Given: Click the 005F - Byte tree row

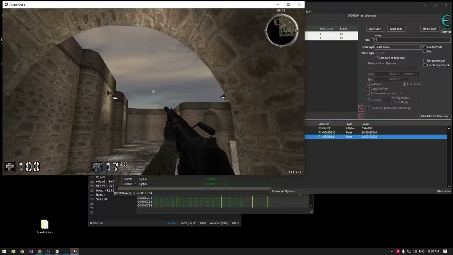Looking at the screenshot, I should (x=135, y=184).
